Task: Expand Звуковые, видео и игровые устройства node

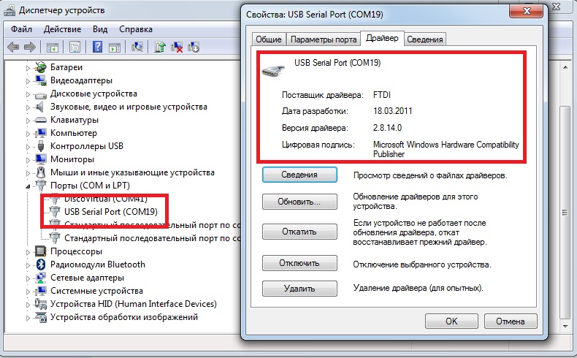Action: [x=28, y=107]
